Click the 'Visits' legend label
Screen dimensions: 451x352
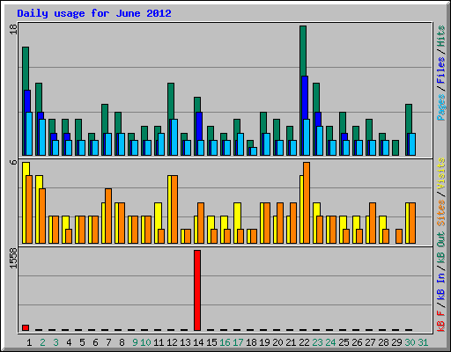tap(441, 173)
